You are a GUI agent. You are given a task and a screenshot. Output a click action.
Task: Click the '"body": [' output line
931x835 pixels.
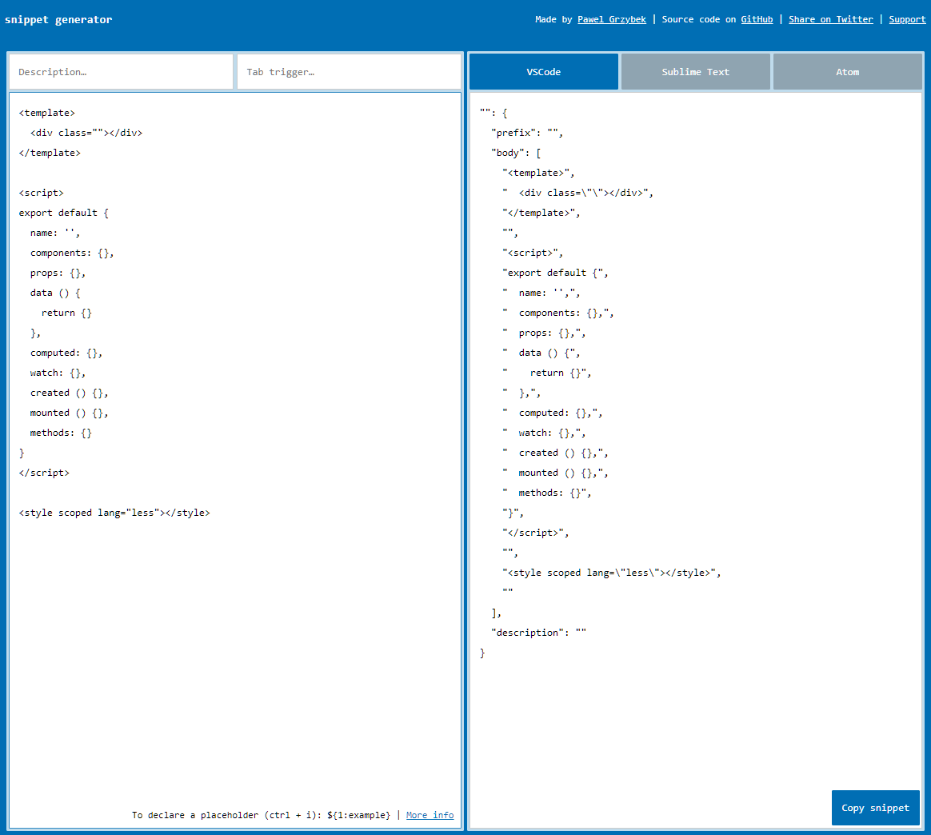515,153
